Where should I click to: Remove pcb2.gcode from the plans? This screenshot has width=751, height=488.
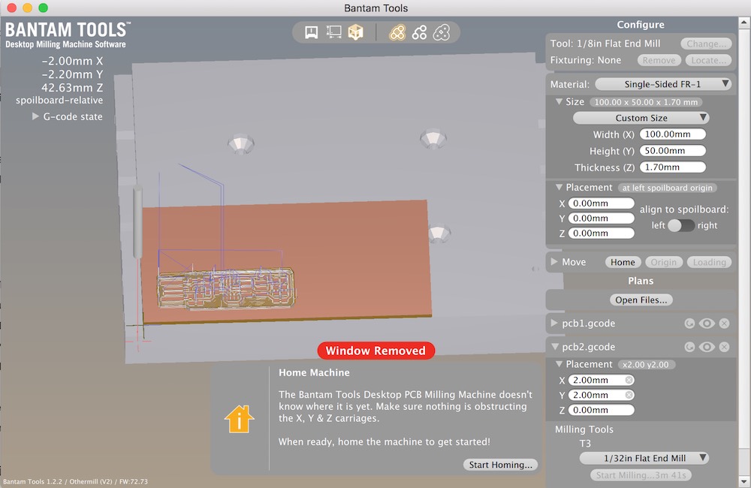(x=724, y=347)
